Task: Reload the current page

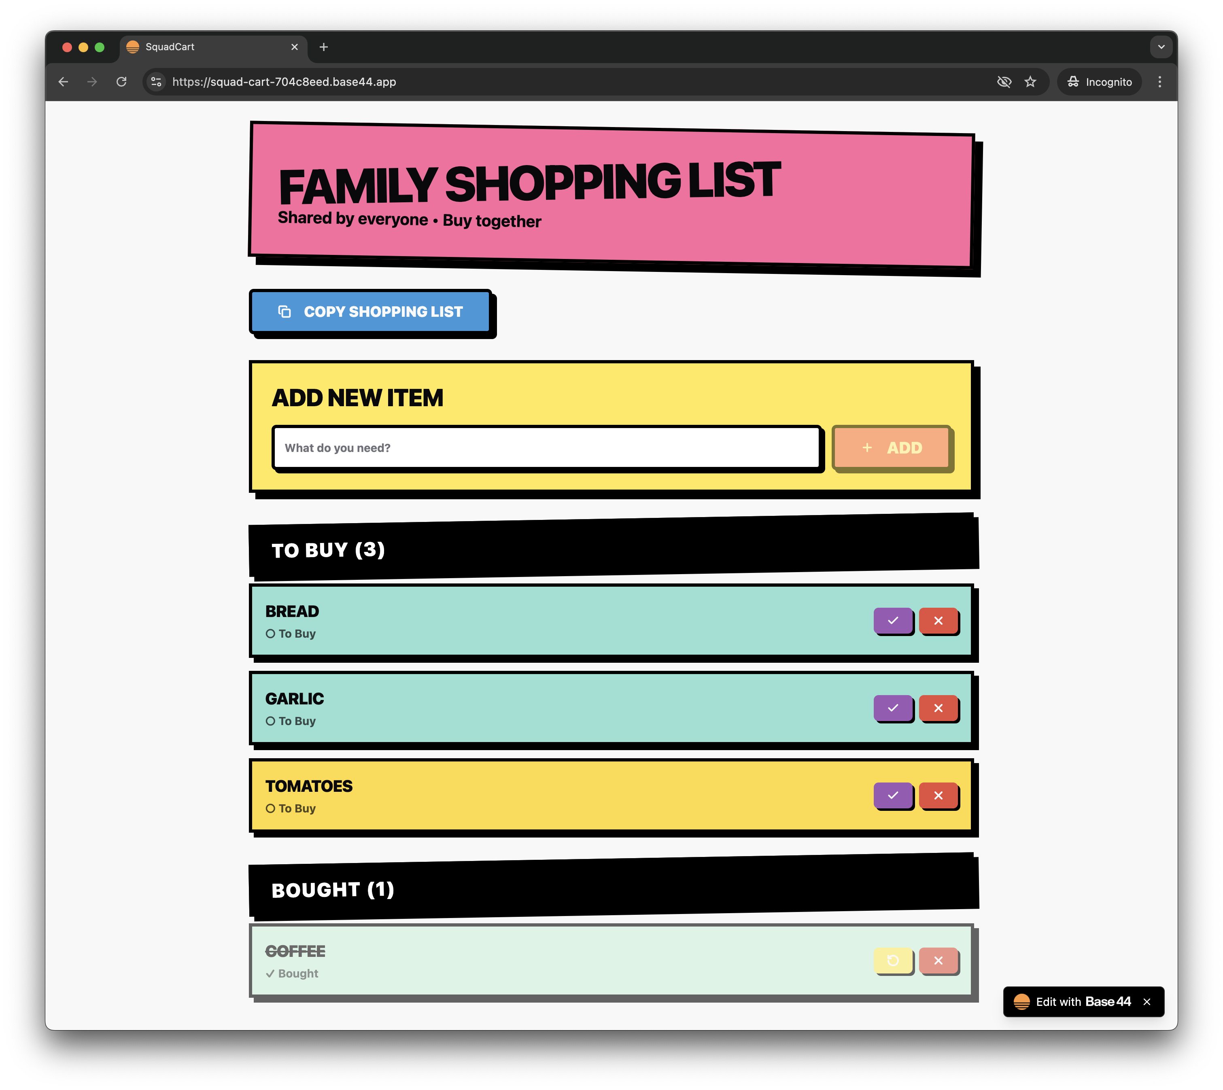Action: pos(121,82)
